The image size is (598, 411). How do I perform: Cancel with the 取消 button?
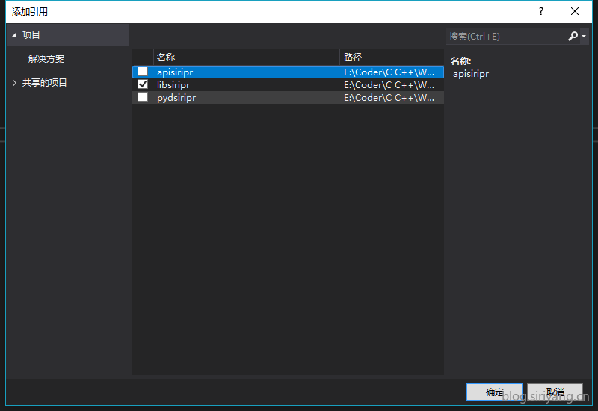[x=555, y=392]
